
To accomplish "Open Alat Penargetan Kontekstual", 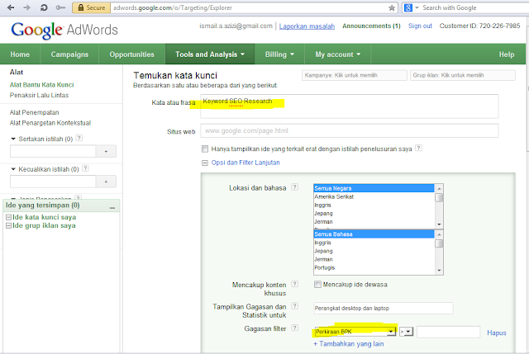I will pos(50,123).
